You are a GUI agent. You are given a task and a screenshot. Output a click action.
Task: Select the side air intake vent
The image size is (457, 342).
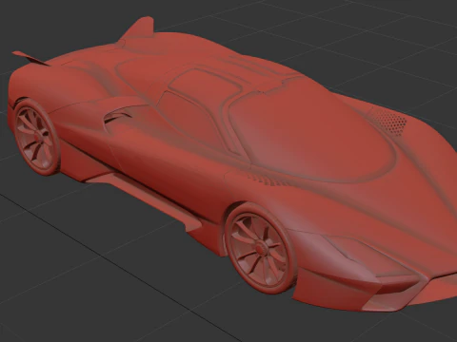tap(118, 115)
